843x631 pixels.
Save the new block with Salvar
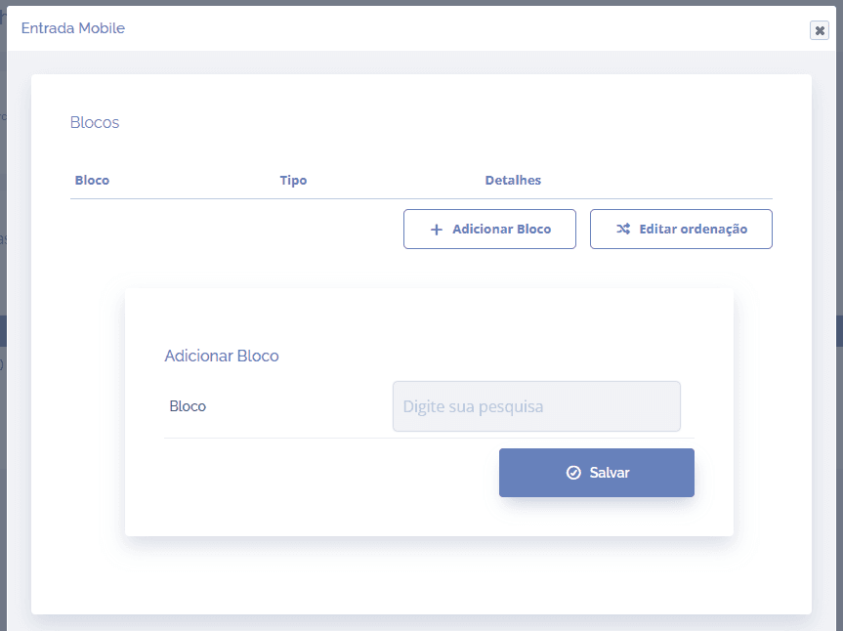coord(596,473)
